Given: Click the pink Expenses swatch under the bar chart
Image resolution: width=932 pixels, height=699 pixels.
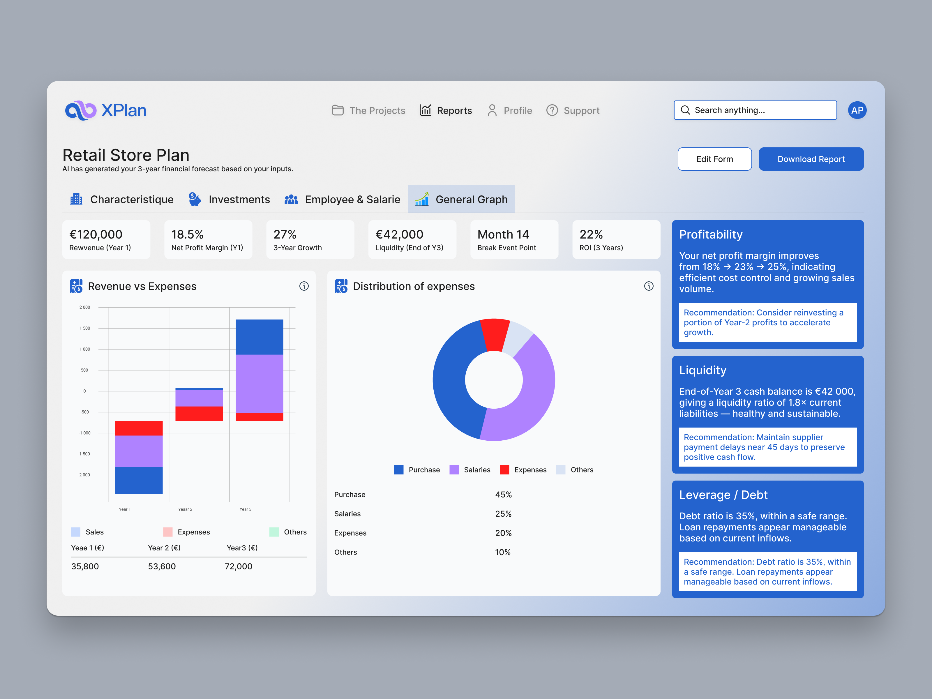Looking at the screenshot, I should (x=168, y=532).
